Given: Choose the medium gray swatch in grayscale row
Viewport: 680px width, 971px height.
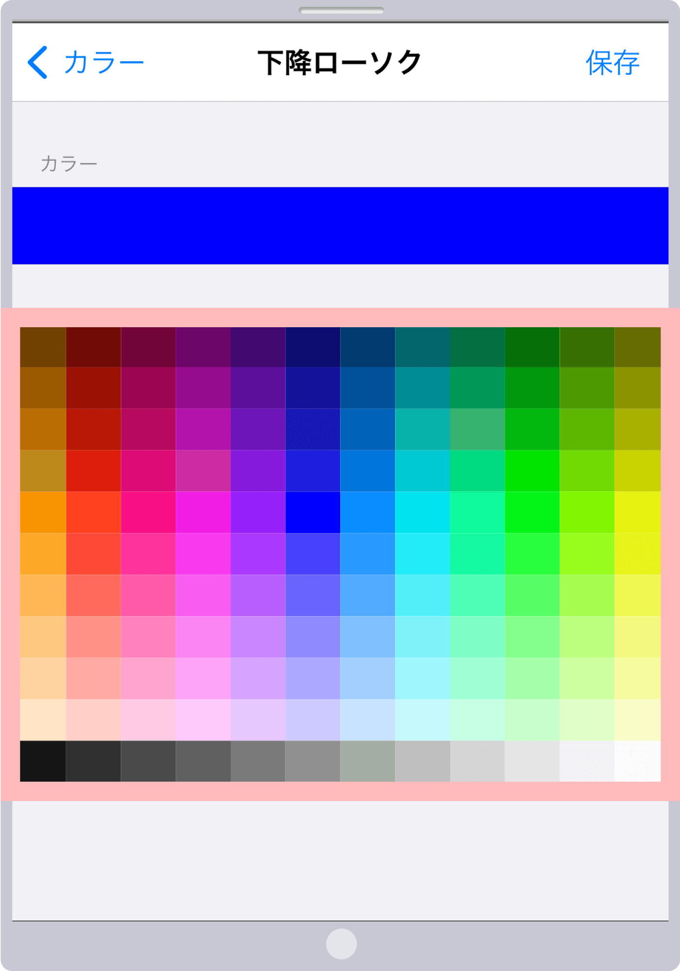Looking at the screenshot, I should (x=258, y=761).
